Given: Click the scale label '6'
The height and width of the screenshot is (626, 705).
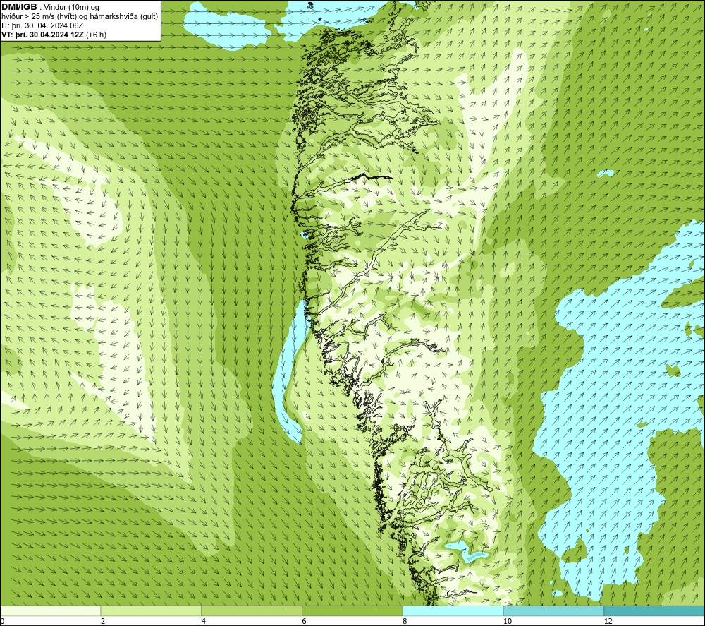Looking at the screenshot, I should pyautogui.click(x=305, y=621).
